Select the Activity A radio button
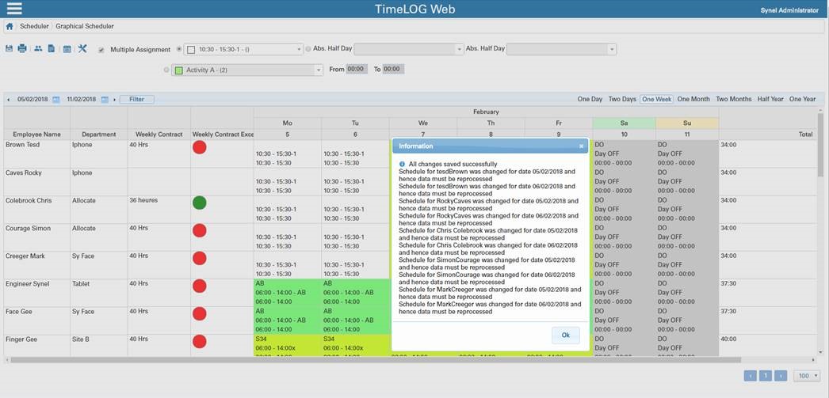The image size is (829, 398). [166, 70]
